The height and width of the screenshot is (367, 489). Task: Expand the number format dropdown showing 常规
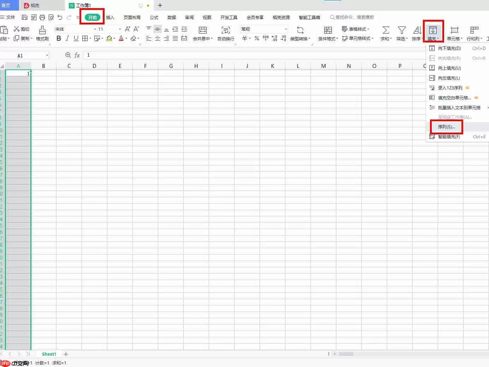coord(286,29)
